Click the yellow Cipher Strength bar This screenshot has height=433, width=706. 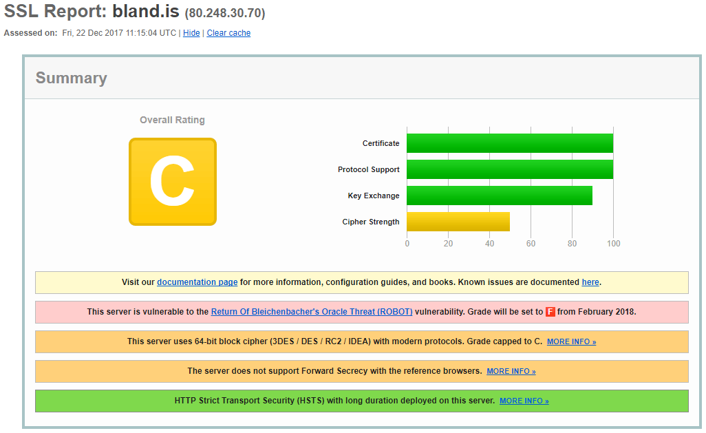(458, 222)
